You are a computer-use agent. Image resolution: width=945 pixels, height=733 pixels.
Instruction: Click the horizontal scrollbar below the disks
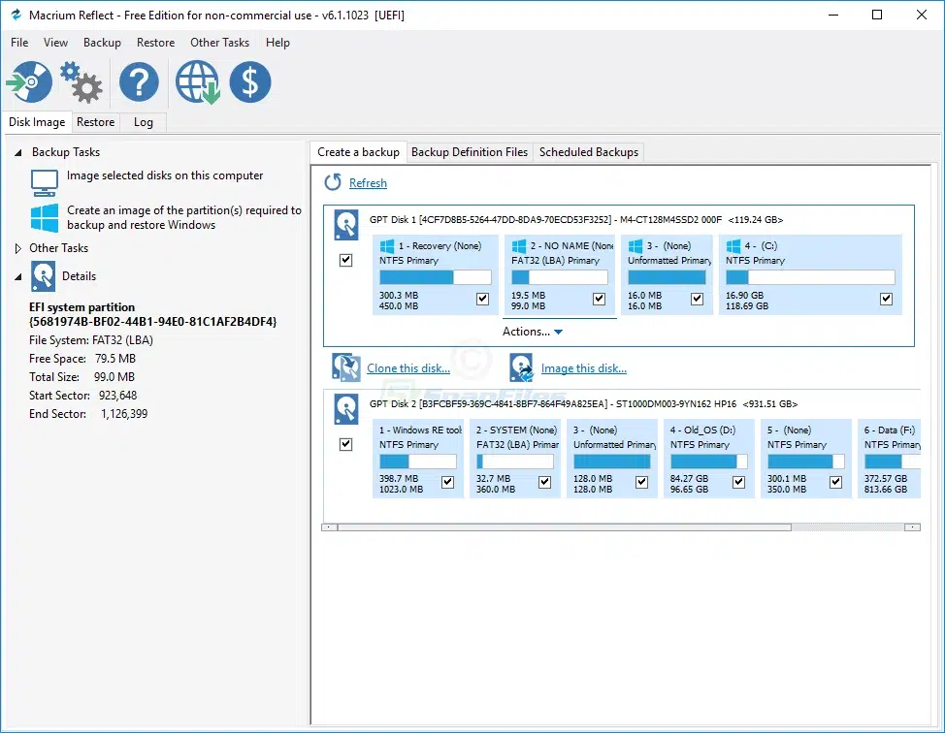553,527
